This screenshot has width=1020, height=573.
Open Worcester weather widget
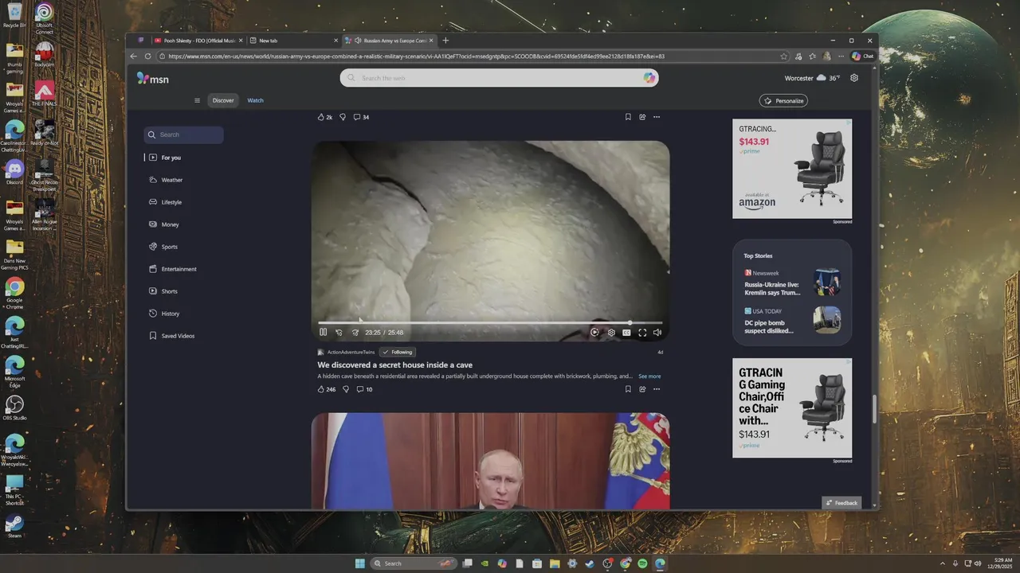(812, 78)
